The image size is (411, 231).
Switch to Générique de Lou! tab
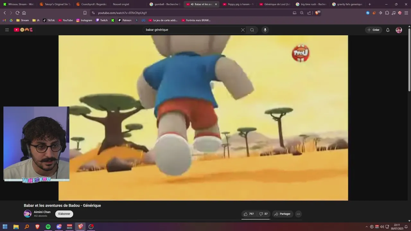pyautogui.click(x=275, y=4)
